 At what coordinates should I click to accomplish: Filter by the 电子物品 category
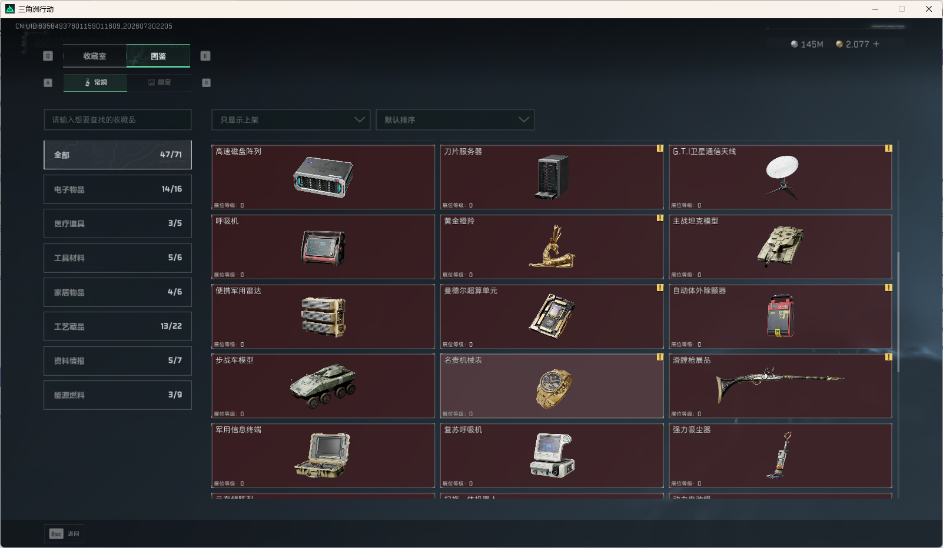coord(118,189)
